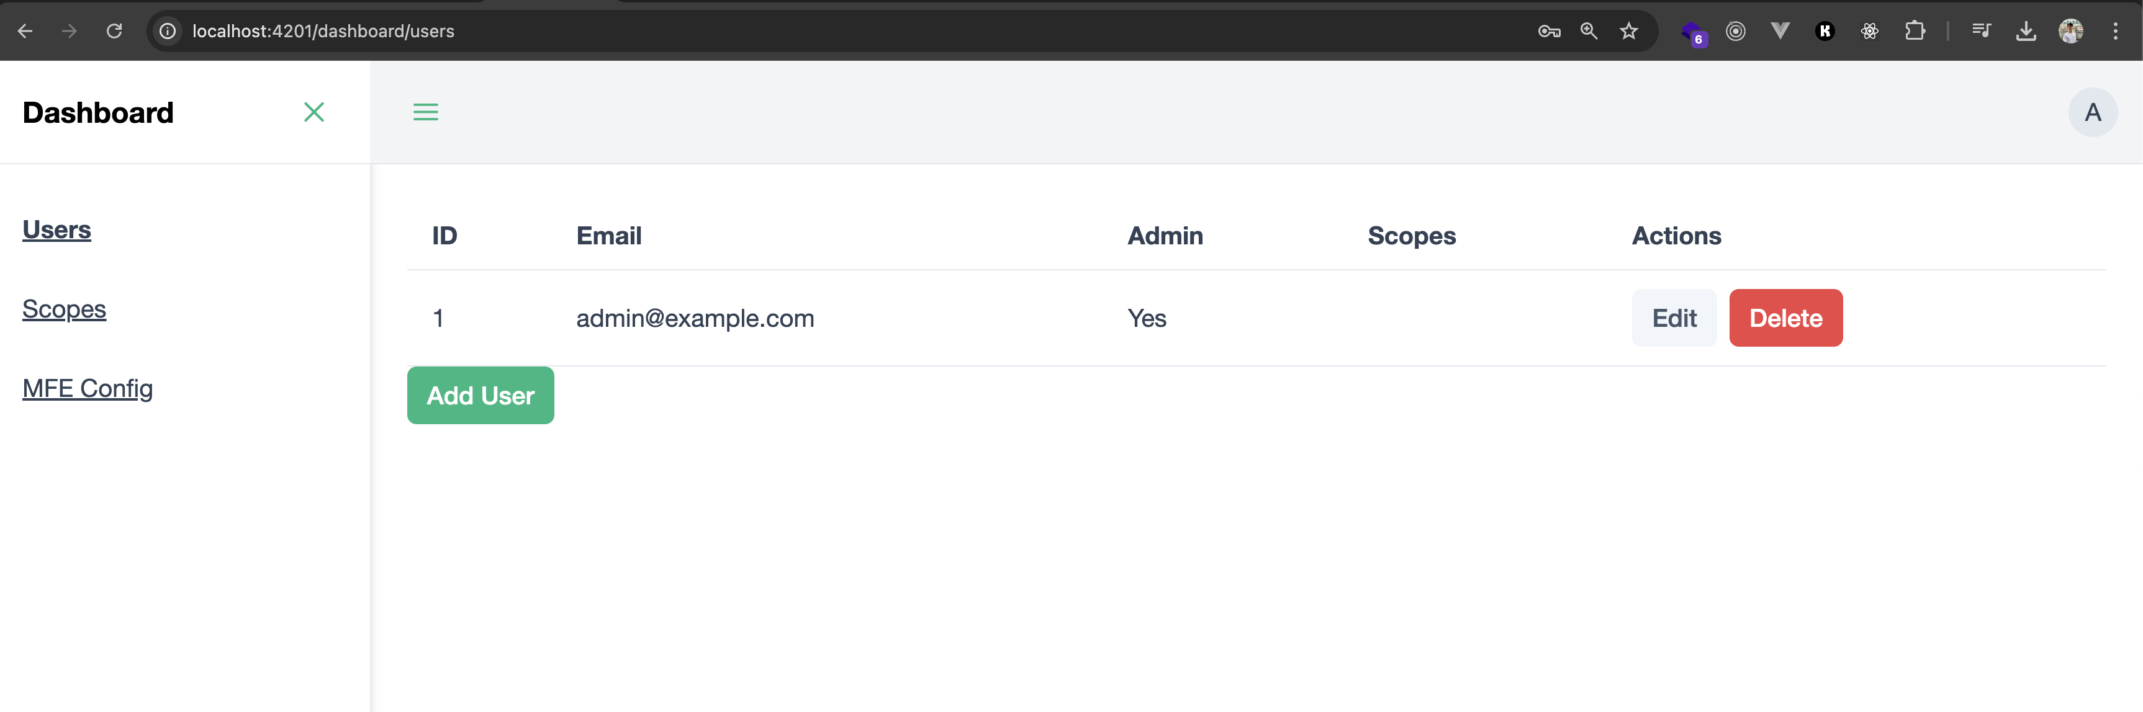Open the browser extensions puzzle icon
Viewport: 2143px width, 712px height.
(1914, 31)
